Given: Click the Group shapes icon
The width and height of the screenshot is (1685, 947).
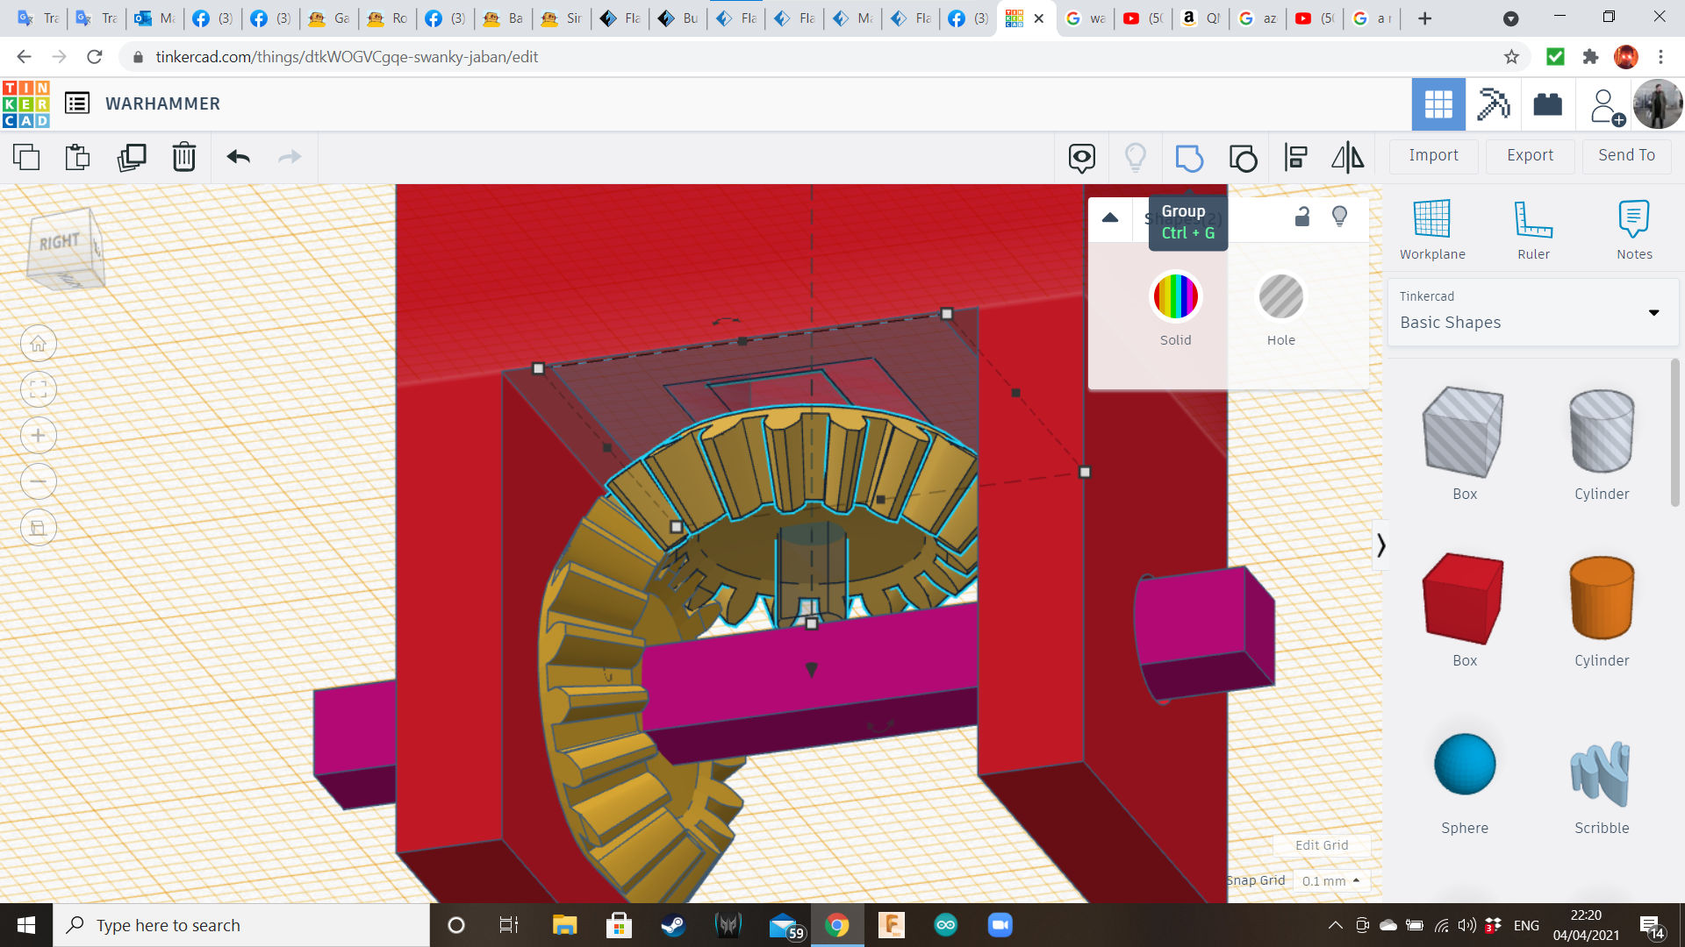Looking at the screenshot, I should [1189, 158].
